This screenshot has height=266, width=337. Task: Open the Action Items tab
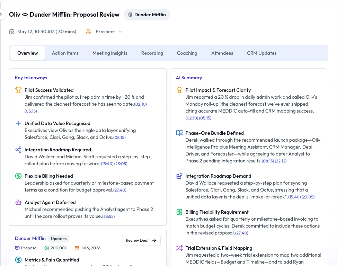click(x=65, y=53)
